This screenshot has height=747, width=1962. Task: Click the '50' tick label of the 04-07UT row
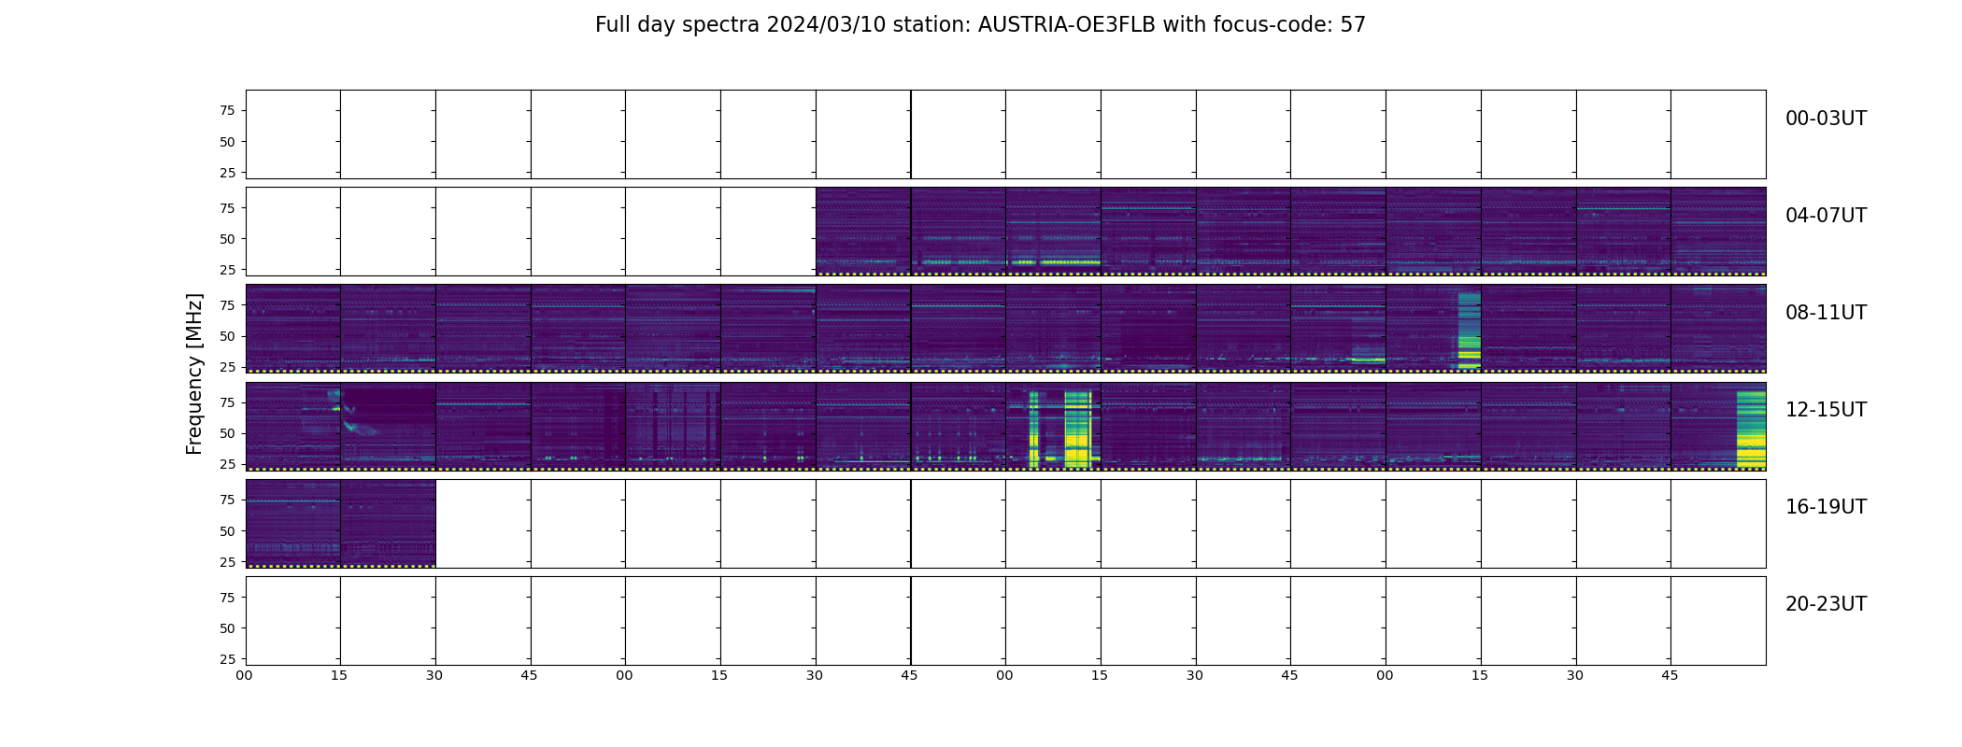227,239
